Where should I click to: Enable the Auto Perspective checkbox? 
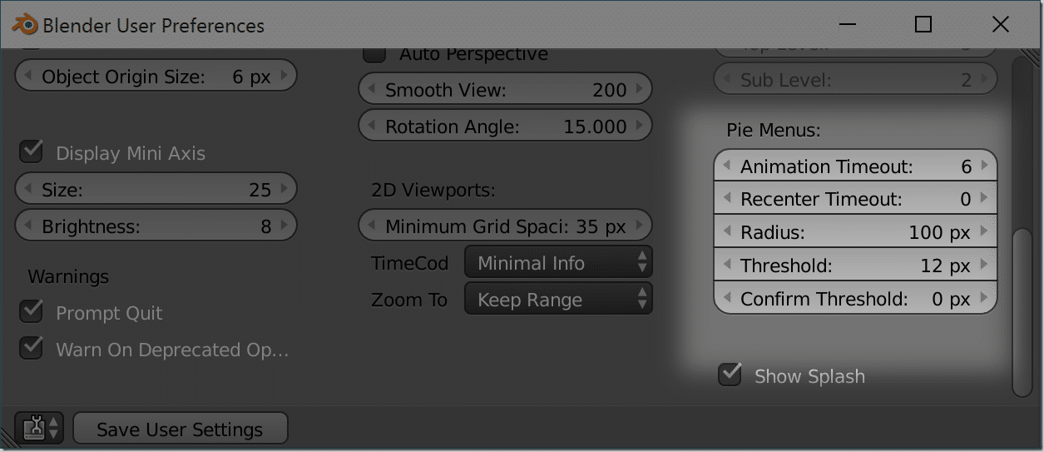coord(375,53)
